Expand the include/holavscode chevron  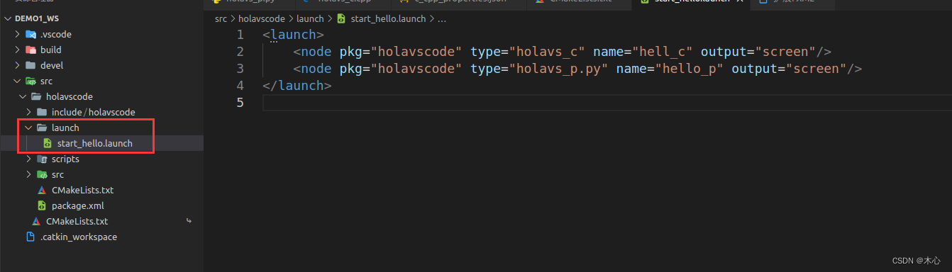29,112
